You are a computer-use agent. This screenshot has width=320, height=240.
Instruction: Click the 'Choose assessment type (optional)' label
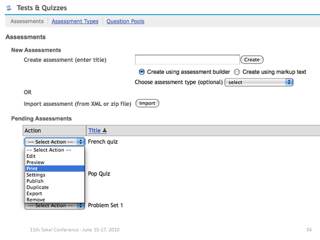coord(179,82)
